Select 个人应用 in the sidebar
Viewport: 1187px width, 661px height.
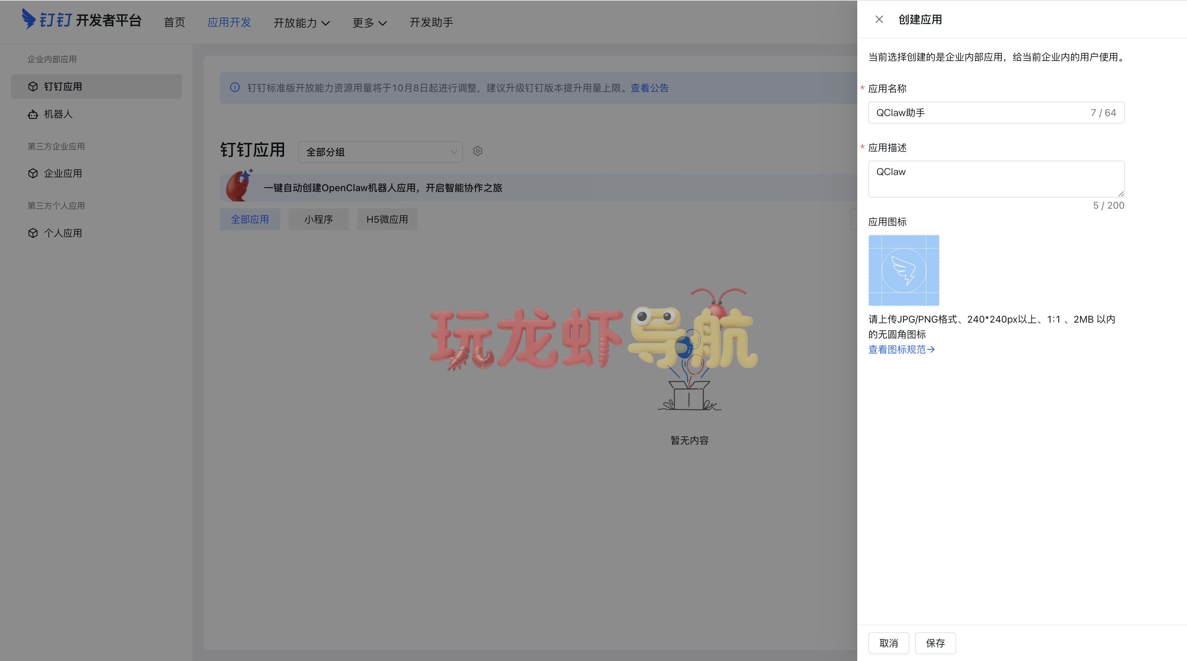click(96, 233)
